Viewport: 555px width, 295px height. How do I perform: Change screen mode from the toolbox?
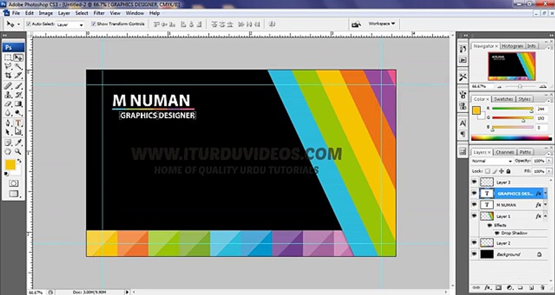click(14, 194)
